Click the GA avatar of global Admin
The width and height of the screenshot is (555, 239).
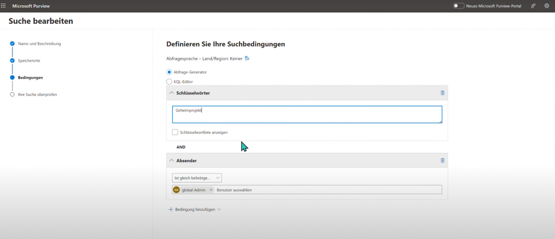[x=176, y=190]
